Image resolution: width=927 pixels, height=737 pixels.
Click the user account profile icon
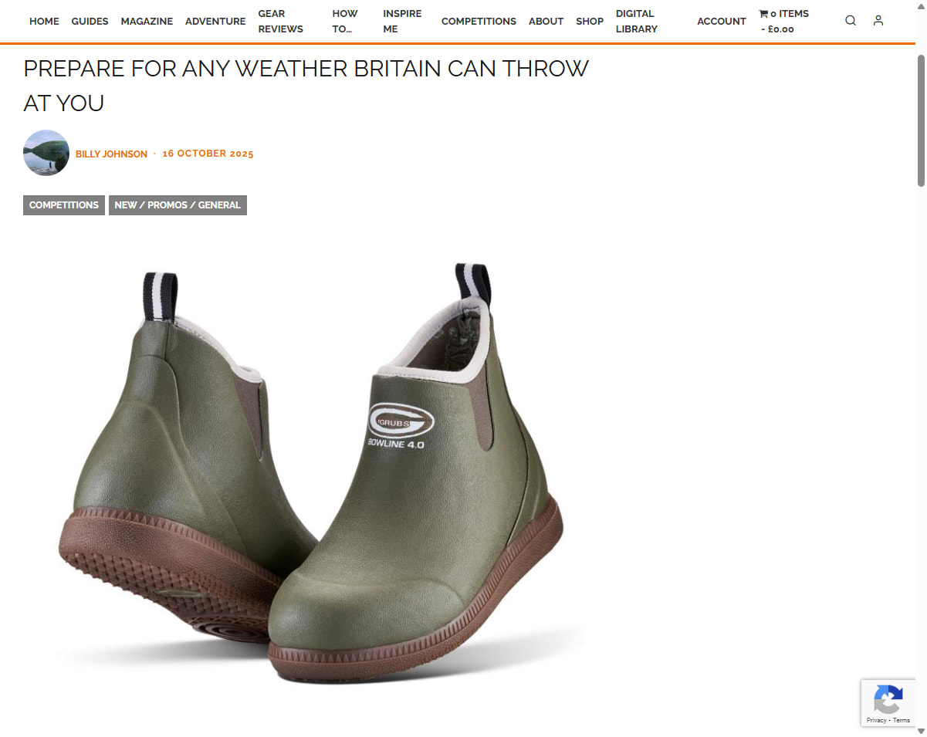click(x=878, y=21)
